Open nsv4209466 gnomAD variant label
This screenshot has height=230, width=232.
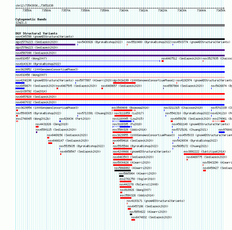[142, 152]
